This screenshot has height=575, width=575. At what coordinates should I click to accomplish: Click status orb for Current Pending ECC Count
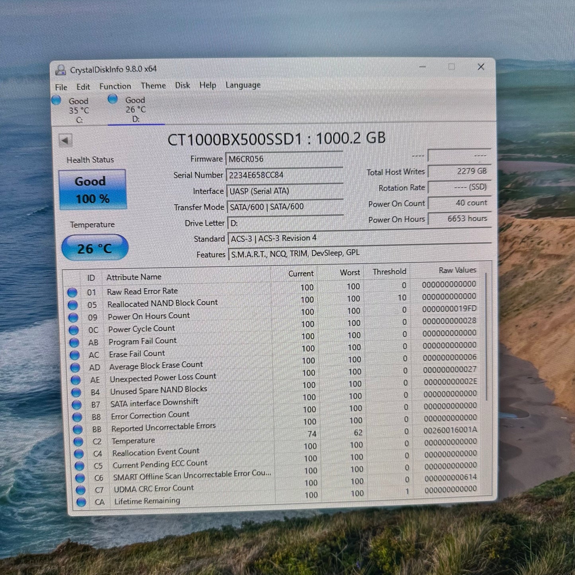tap(80, 466)
